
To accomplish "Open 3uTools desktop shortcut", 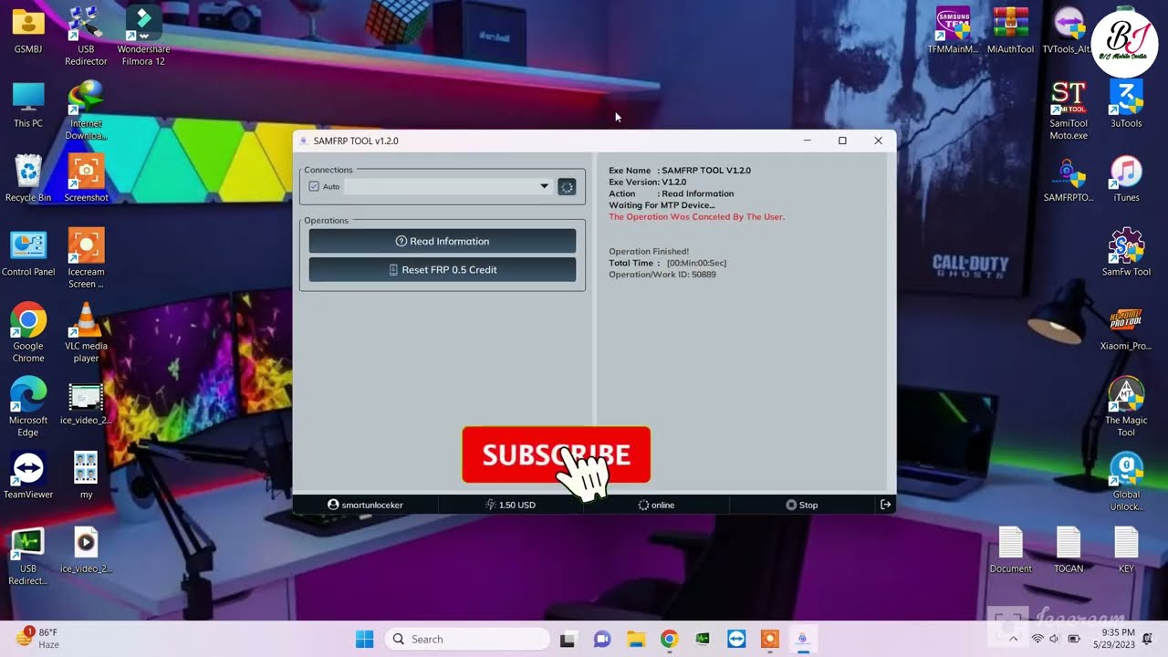I will [1126, 105].
